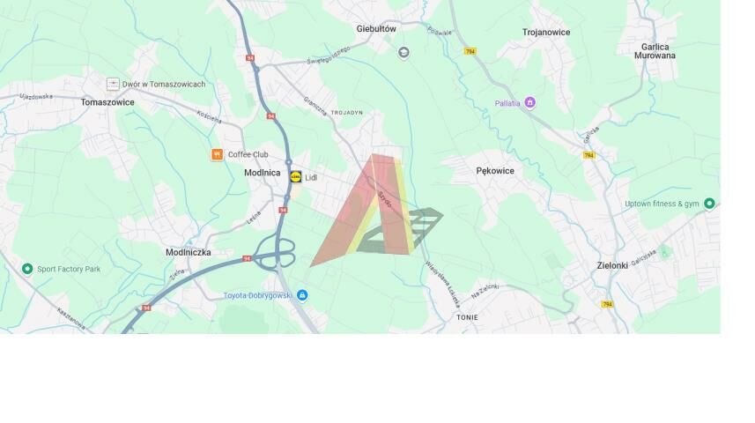This screenshot has height=423, width=755.
Task: Select the Uptown fitness & gym marker
Action: pyautogui.click(x=709, y=204)
